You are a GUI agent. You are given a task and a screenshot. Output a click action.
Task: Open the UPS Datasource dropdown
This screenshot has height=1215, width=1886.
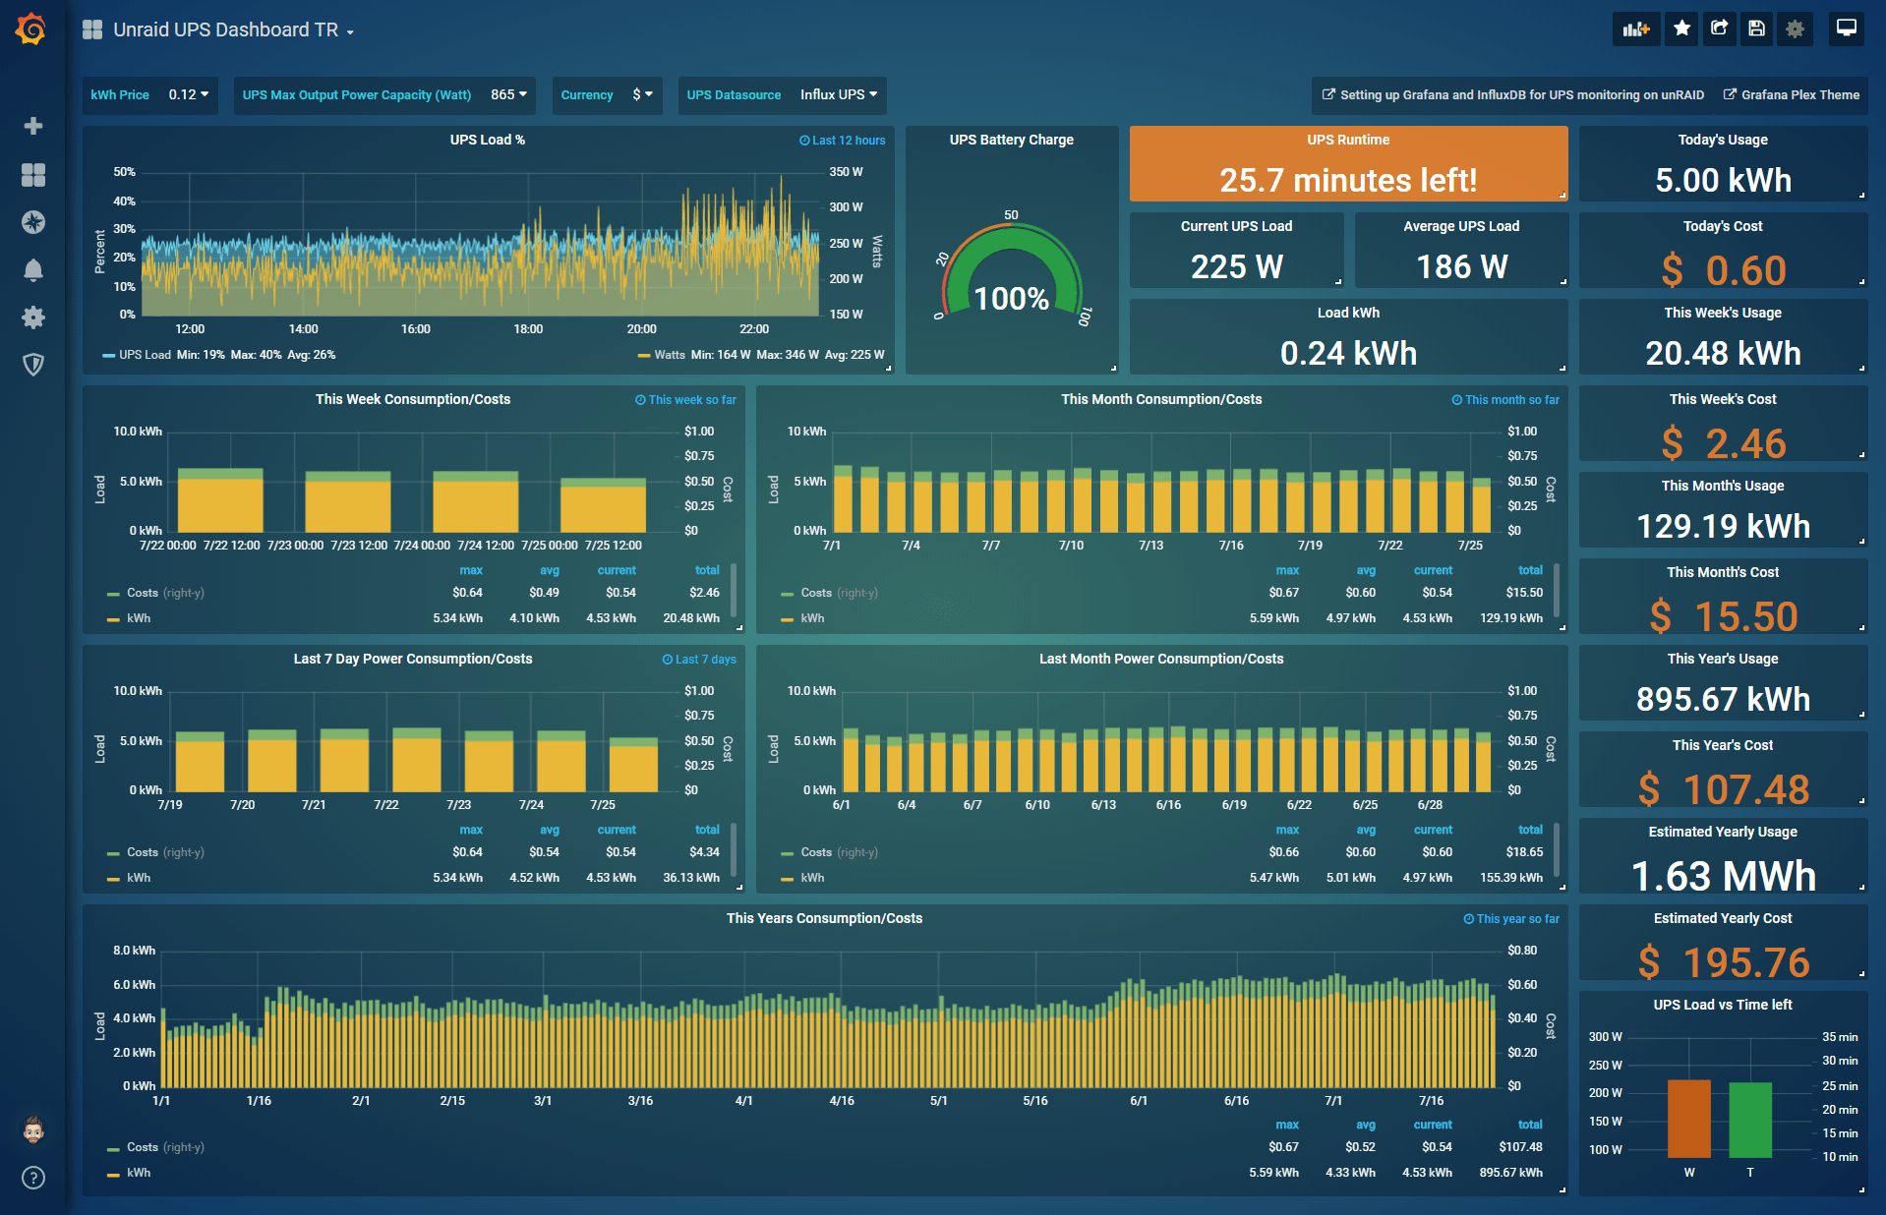tap(838, 94)
